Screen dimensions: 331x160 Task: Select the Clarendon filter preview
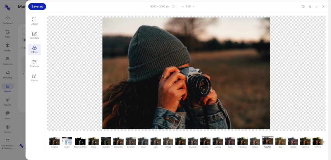click(x=118, y=141)
